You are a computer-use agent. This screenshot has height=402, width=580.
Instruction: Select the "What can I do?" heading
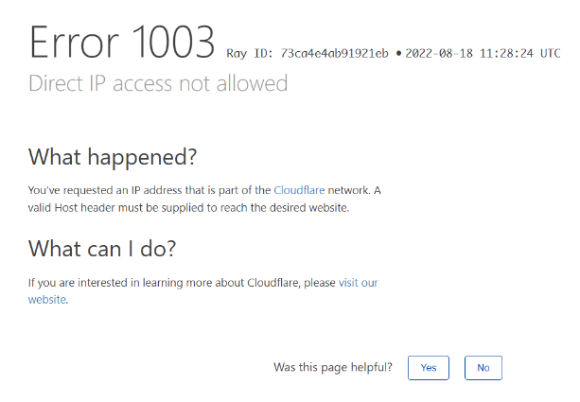coord(102,249)
